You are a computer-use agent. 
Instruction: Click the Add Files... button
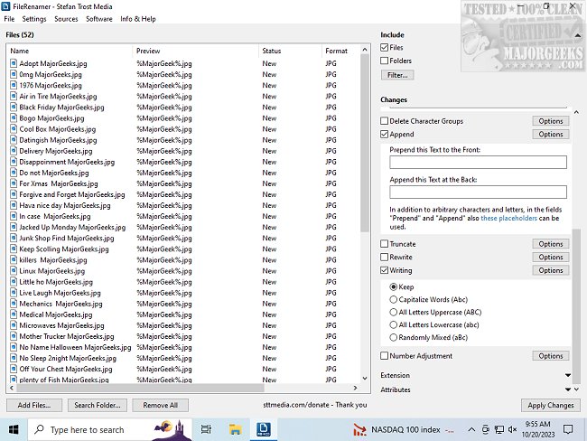(x=34, y=405)
